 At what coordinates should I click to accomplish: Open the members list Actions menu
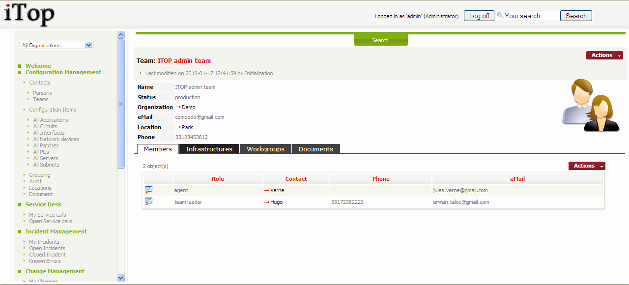click(x=587, y=166)
